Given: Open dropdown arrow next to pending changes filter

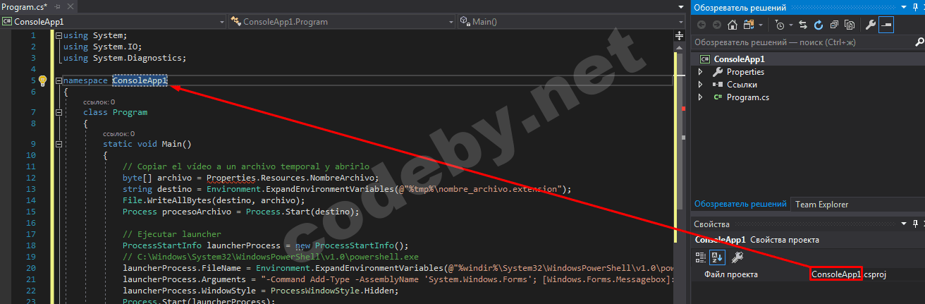Looking at the screenshot, I should (792, 25).
